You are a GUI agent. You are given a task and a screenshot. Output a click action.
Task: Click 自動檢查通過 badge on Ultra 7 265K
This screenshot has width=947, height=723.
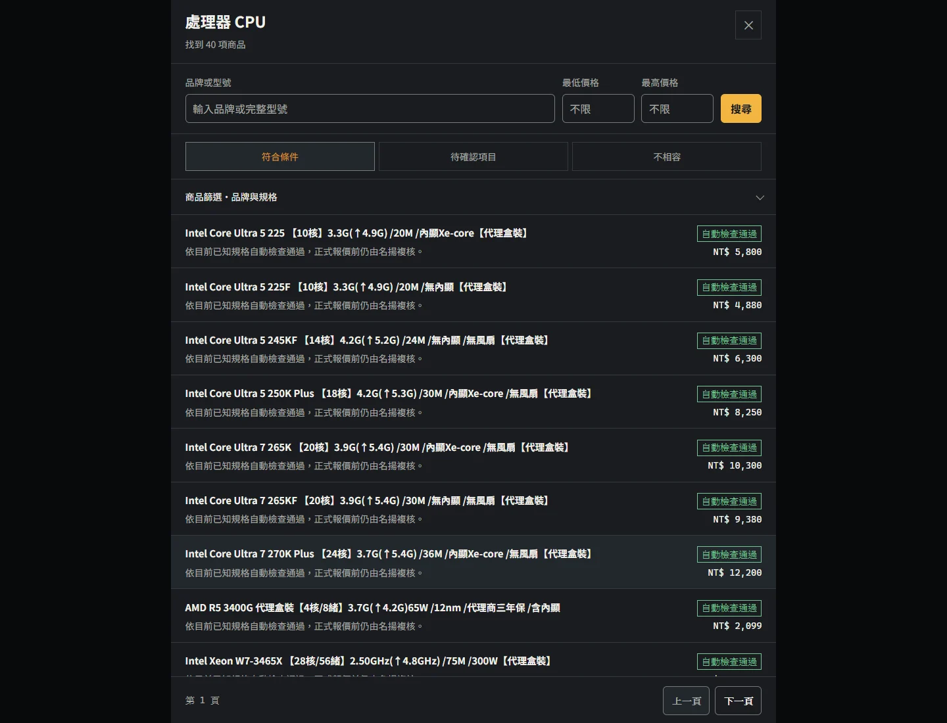[x=729, y=448]
